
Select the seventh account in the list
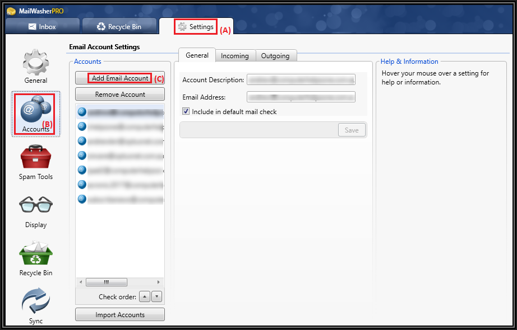point(121,199)
